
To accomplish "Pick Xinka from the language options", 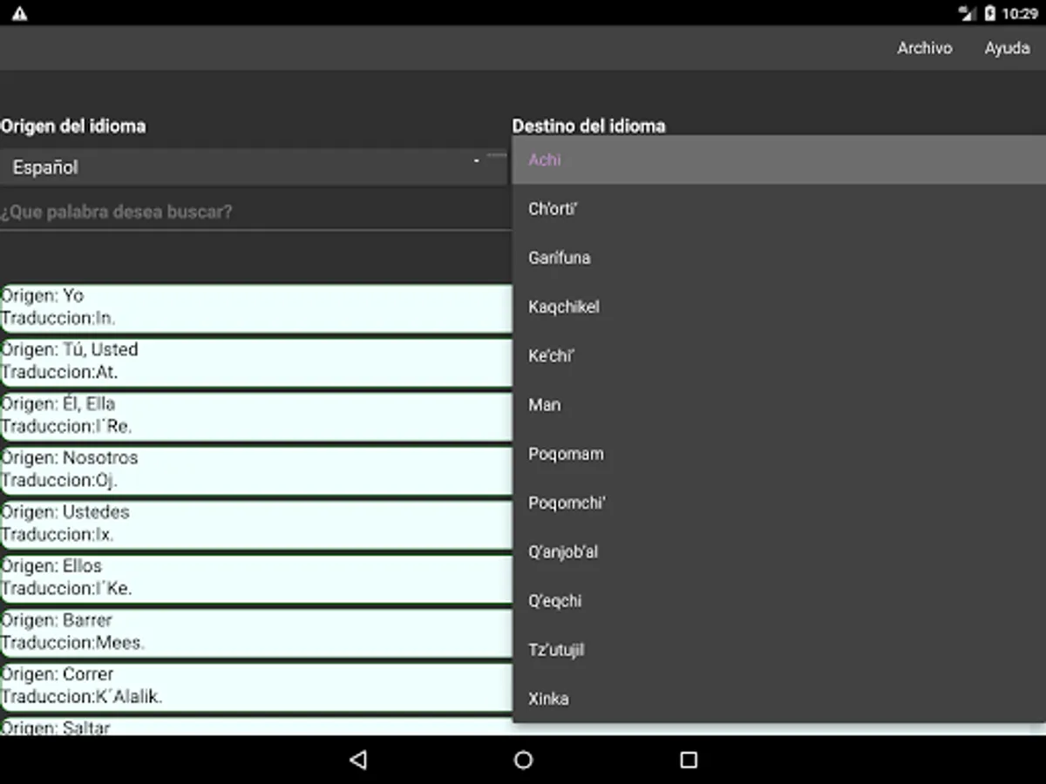I will point(779,699).
